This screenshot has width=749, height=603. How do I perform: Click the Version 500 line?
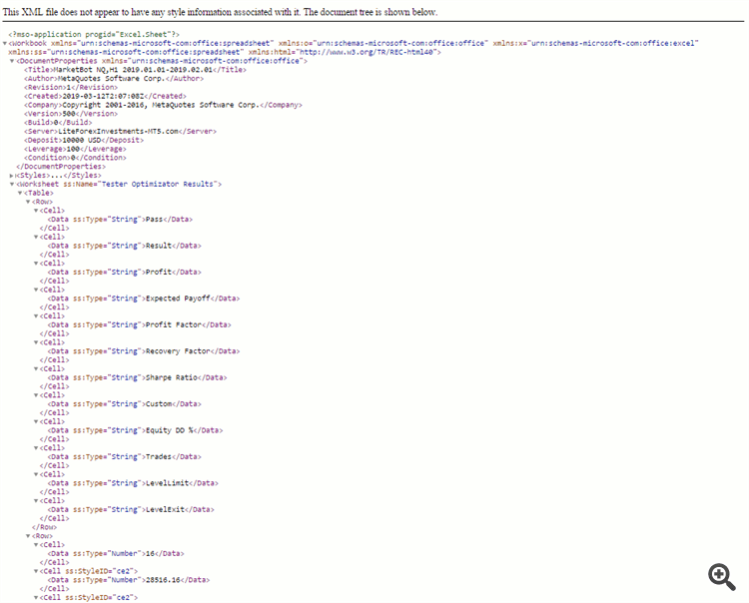pos(71,114)
